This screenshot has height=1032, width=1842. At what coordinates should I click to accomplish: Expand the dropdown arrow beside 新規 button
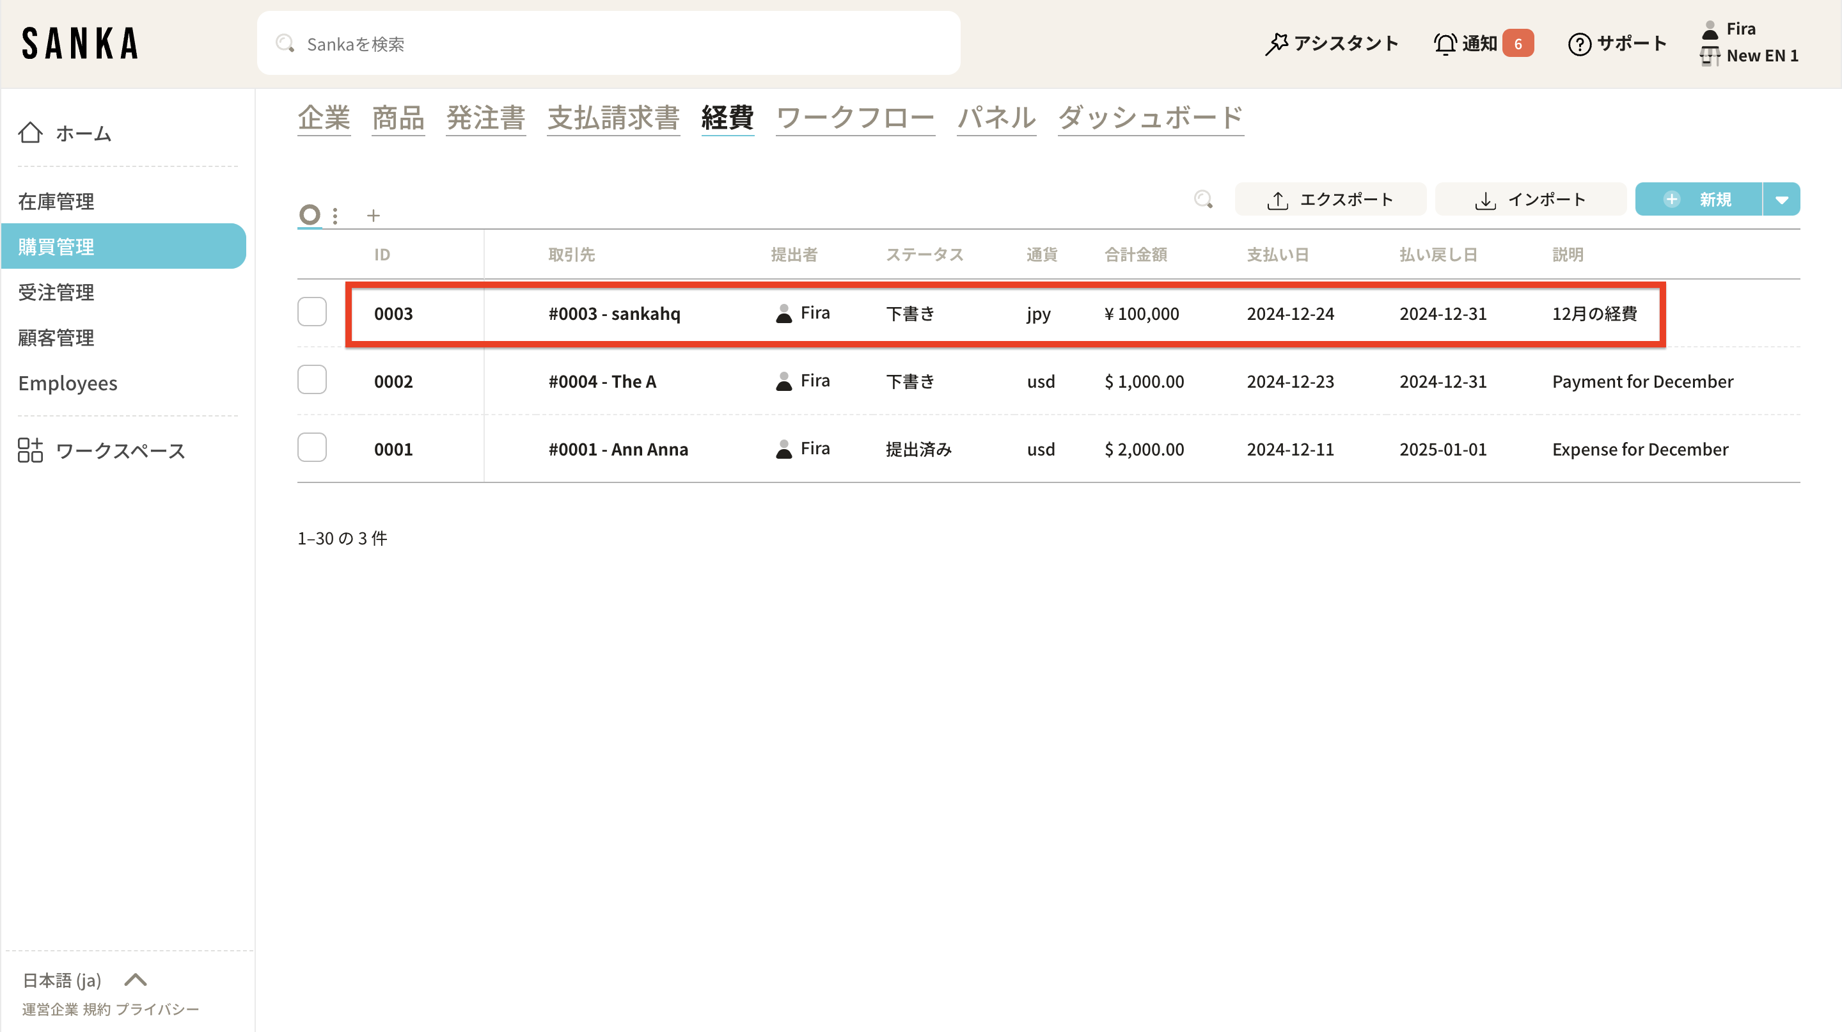[x=1781, y=200]
